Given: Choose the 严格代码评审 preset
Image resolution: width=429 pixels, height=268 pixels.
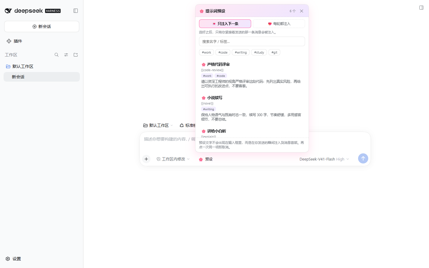Looking at the screenshot, I should pos(252,75).
